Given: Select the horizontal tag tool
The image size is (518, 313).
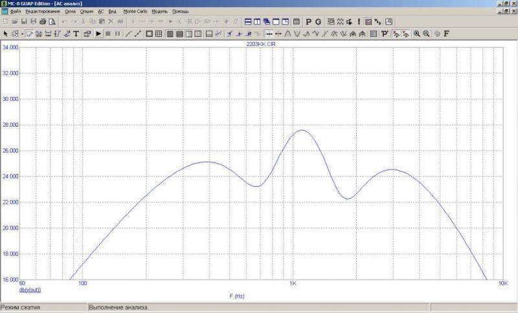Looking at the screenshot, I should click(48, 34).
